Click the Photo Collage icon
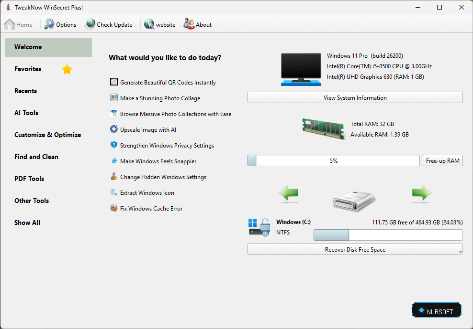Image resolution: width=473 pixels, height=329 pixels. click(x=114, y=97)
